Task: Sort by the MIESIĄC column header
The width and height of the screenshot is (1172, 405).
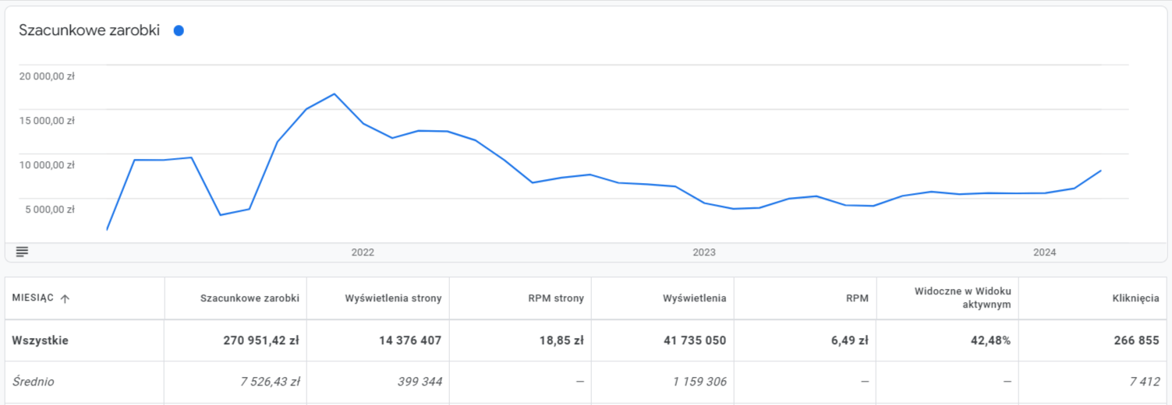Action: (34, 298)
